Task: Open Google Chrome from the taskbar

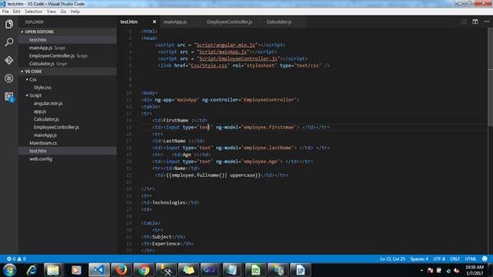Action: coord(144,270)
